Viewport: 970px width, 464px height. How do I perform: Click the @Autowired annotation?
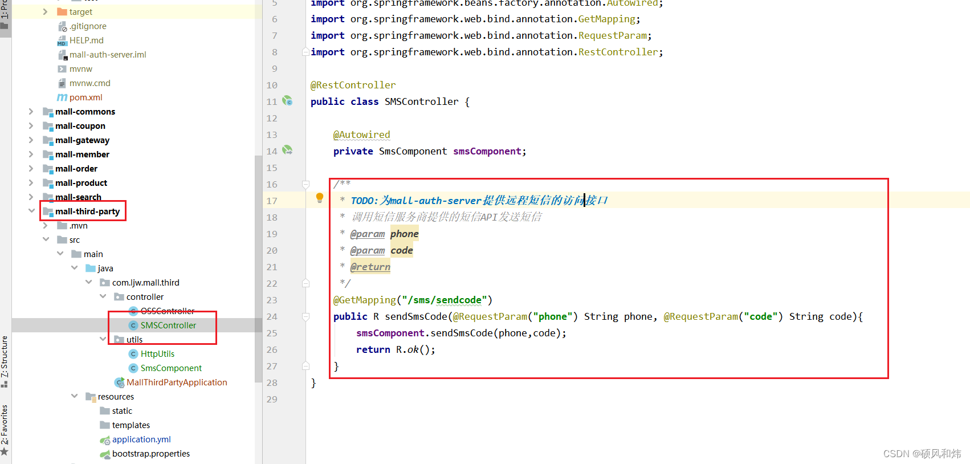click(362, 135)
